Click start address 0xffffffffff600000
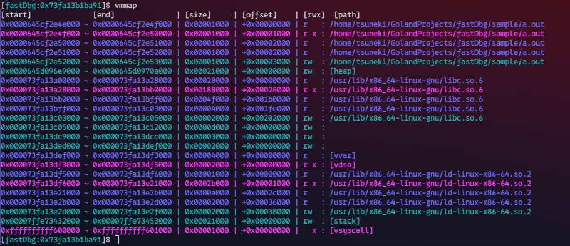Screen dimensions: 570x246 [39, 230]
